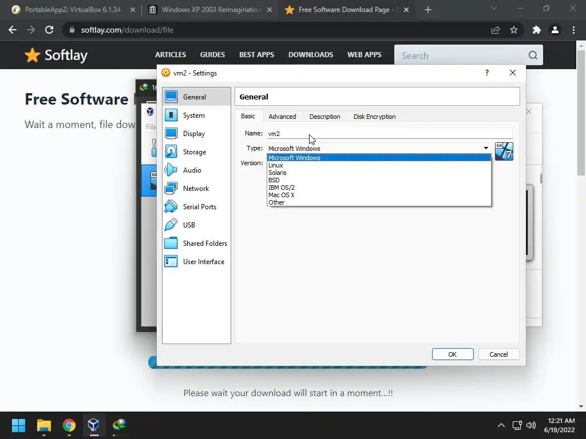Bookmark this page with the star icon
The width and height of the screenshot is (586, 439).
[x=514, y=30]
